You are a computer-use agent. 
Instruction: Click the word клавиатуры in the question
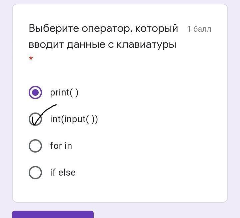click(146, 45)
